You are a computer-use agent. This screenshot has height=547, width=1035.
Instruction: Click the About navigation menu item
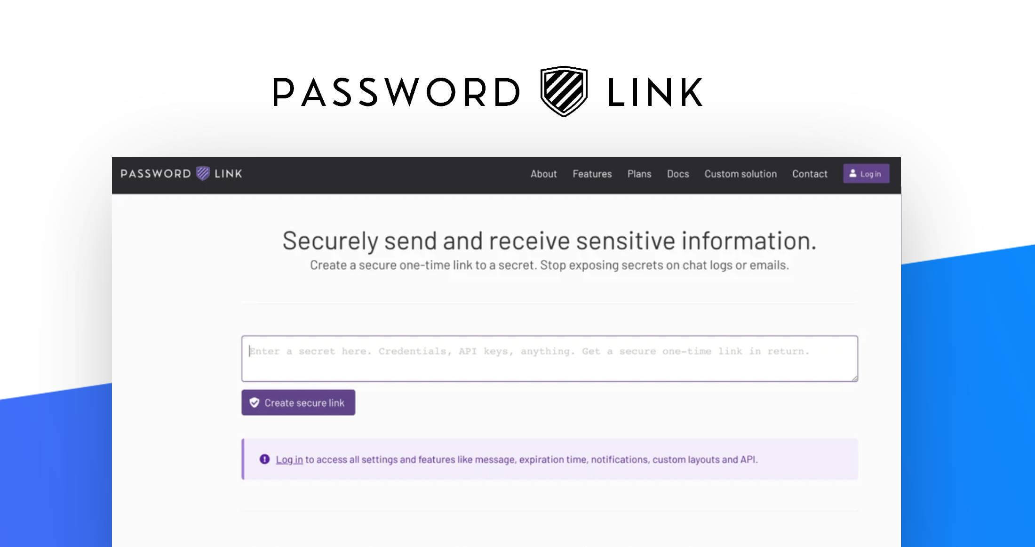click(544, 173)
